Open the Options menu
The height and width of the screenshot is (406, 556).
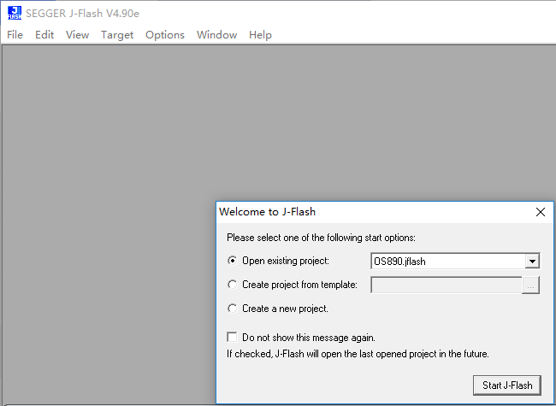pos(165,35)
